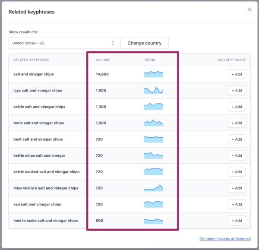259x250 pixels.
Task: Click the Change country button
Action: pyautogui.click(x=144, y=43)
